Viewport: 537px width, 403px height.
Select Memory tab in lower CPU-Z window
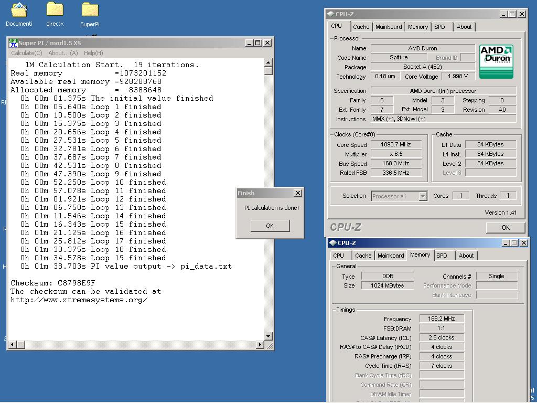(x=420, y=255)
